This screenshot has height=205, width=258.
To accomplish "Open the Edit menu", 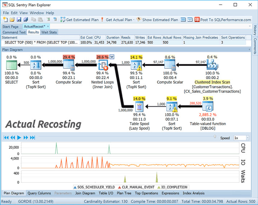I will [14, 13].
